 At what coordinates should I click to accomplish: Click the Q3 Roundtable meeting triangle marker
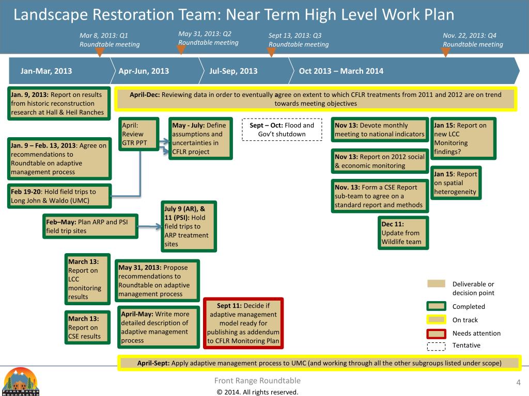point(271,52)
